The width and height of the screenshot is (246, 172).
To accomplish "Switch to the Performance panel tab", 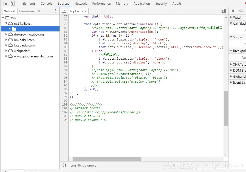I will pos(101,4).
